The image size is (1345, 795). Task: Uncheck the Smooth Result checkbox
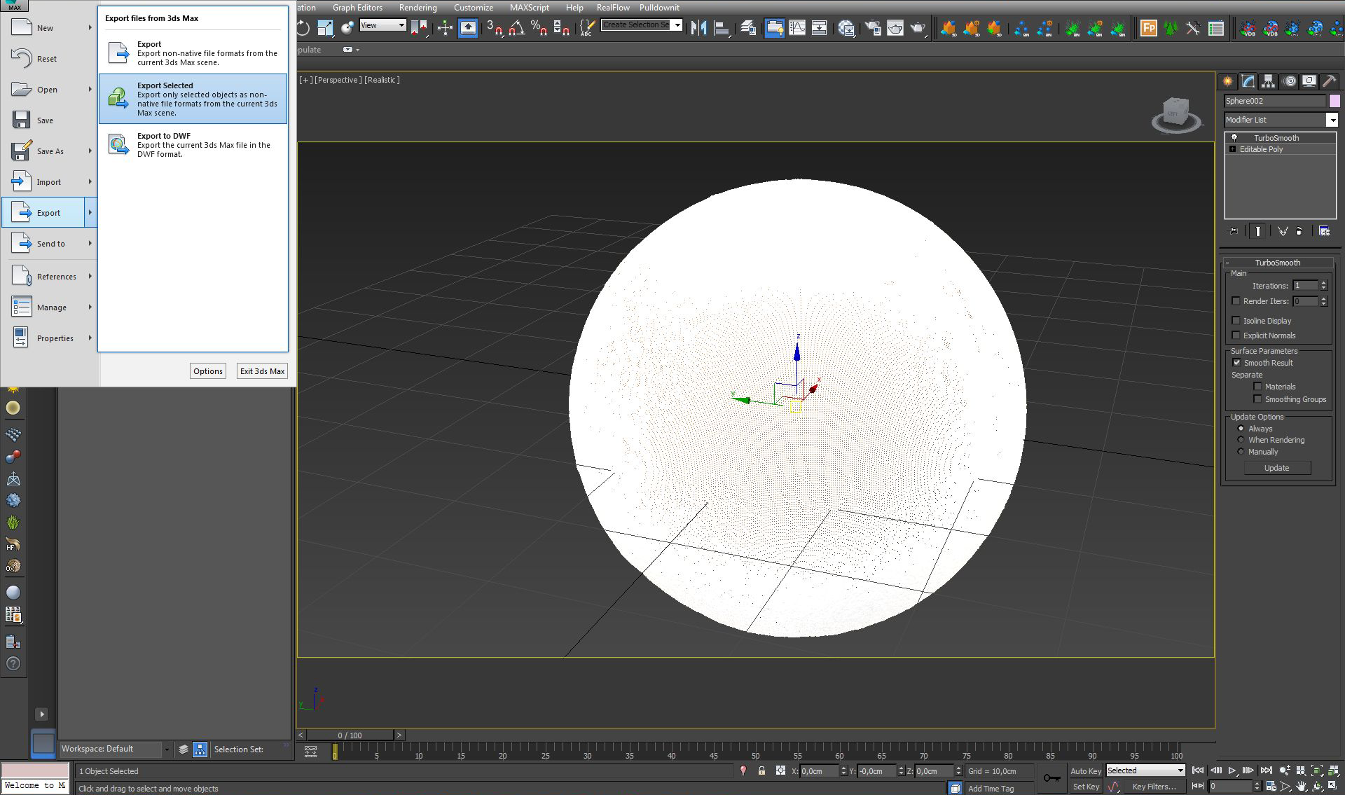[x=1236, y=363]
